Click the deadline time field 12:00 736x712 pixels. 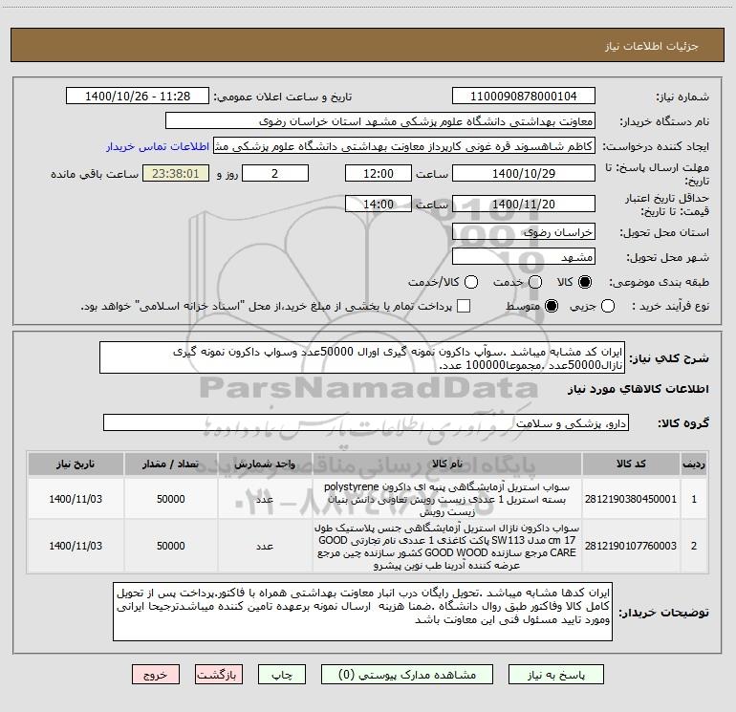[x=379, y=173]
